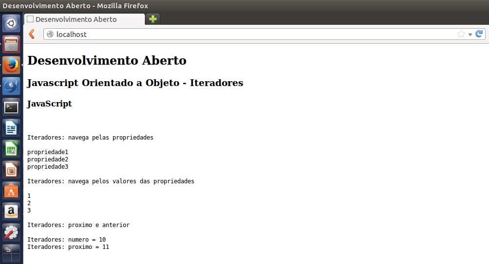Click the Amazon launcher icon
The image size is (489, 264).
point(11,211)
